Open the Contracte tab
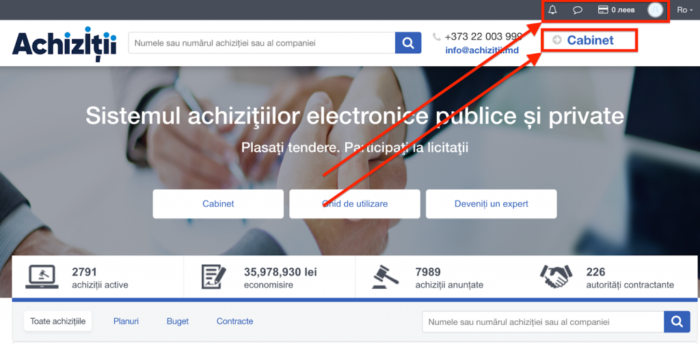 coord(235,321)
